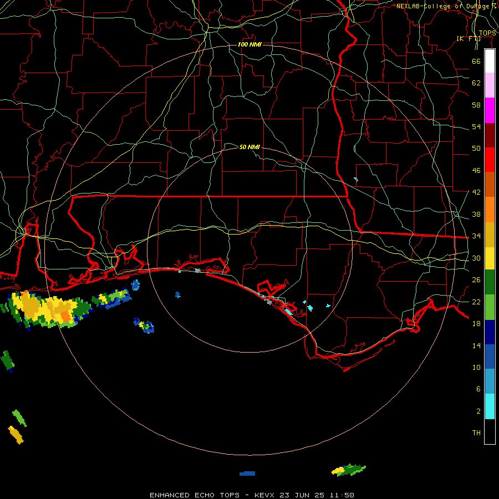
Task: Click the 14 legend value
Action: [476, 345]
